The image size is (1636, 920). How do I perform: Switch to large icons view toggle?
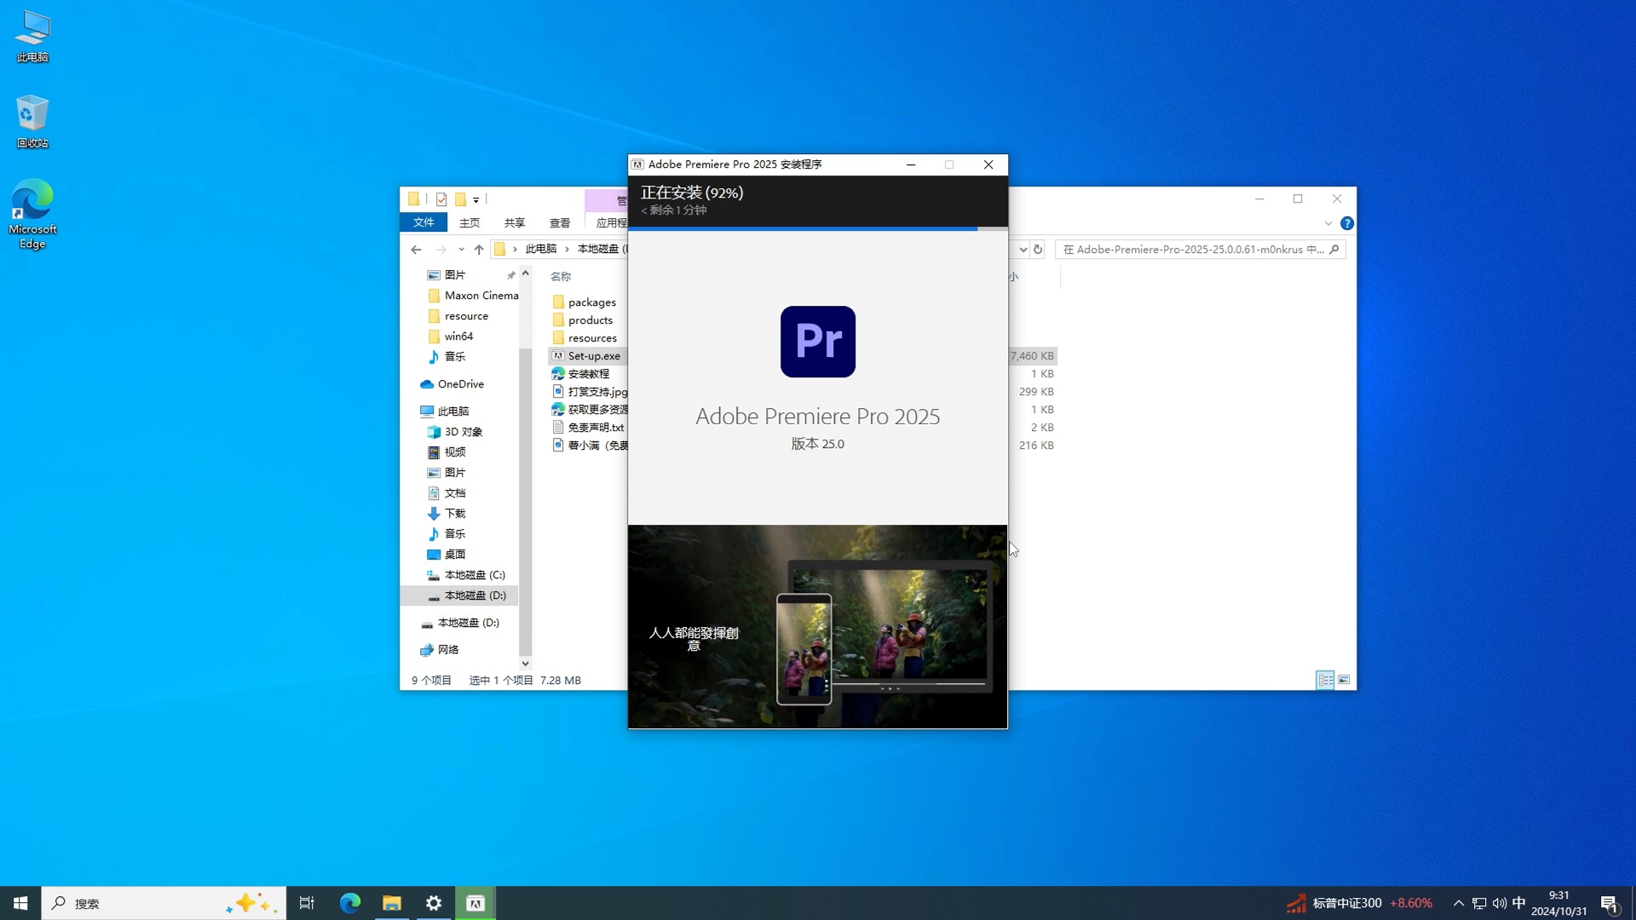1344,680
